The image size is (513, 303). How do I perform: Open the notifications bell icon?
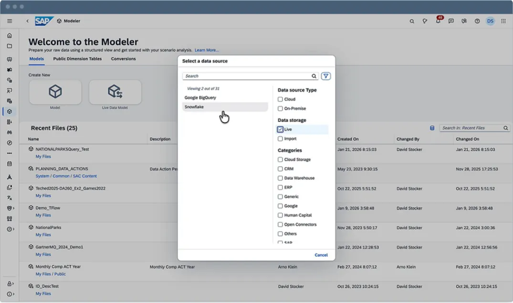click(438, 21)
